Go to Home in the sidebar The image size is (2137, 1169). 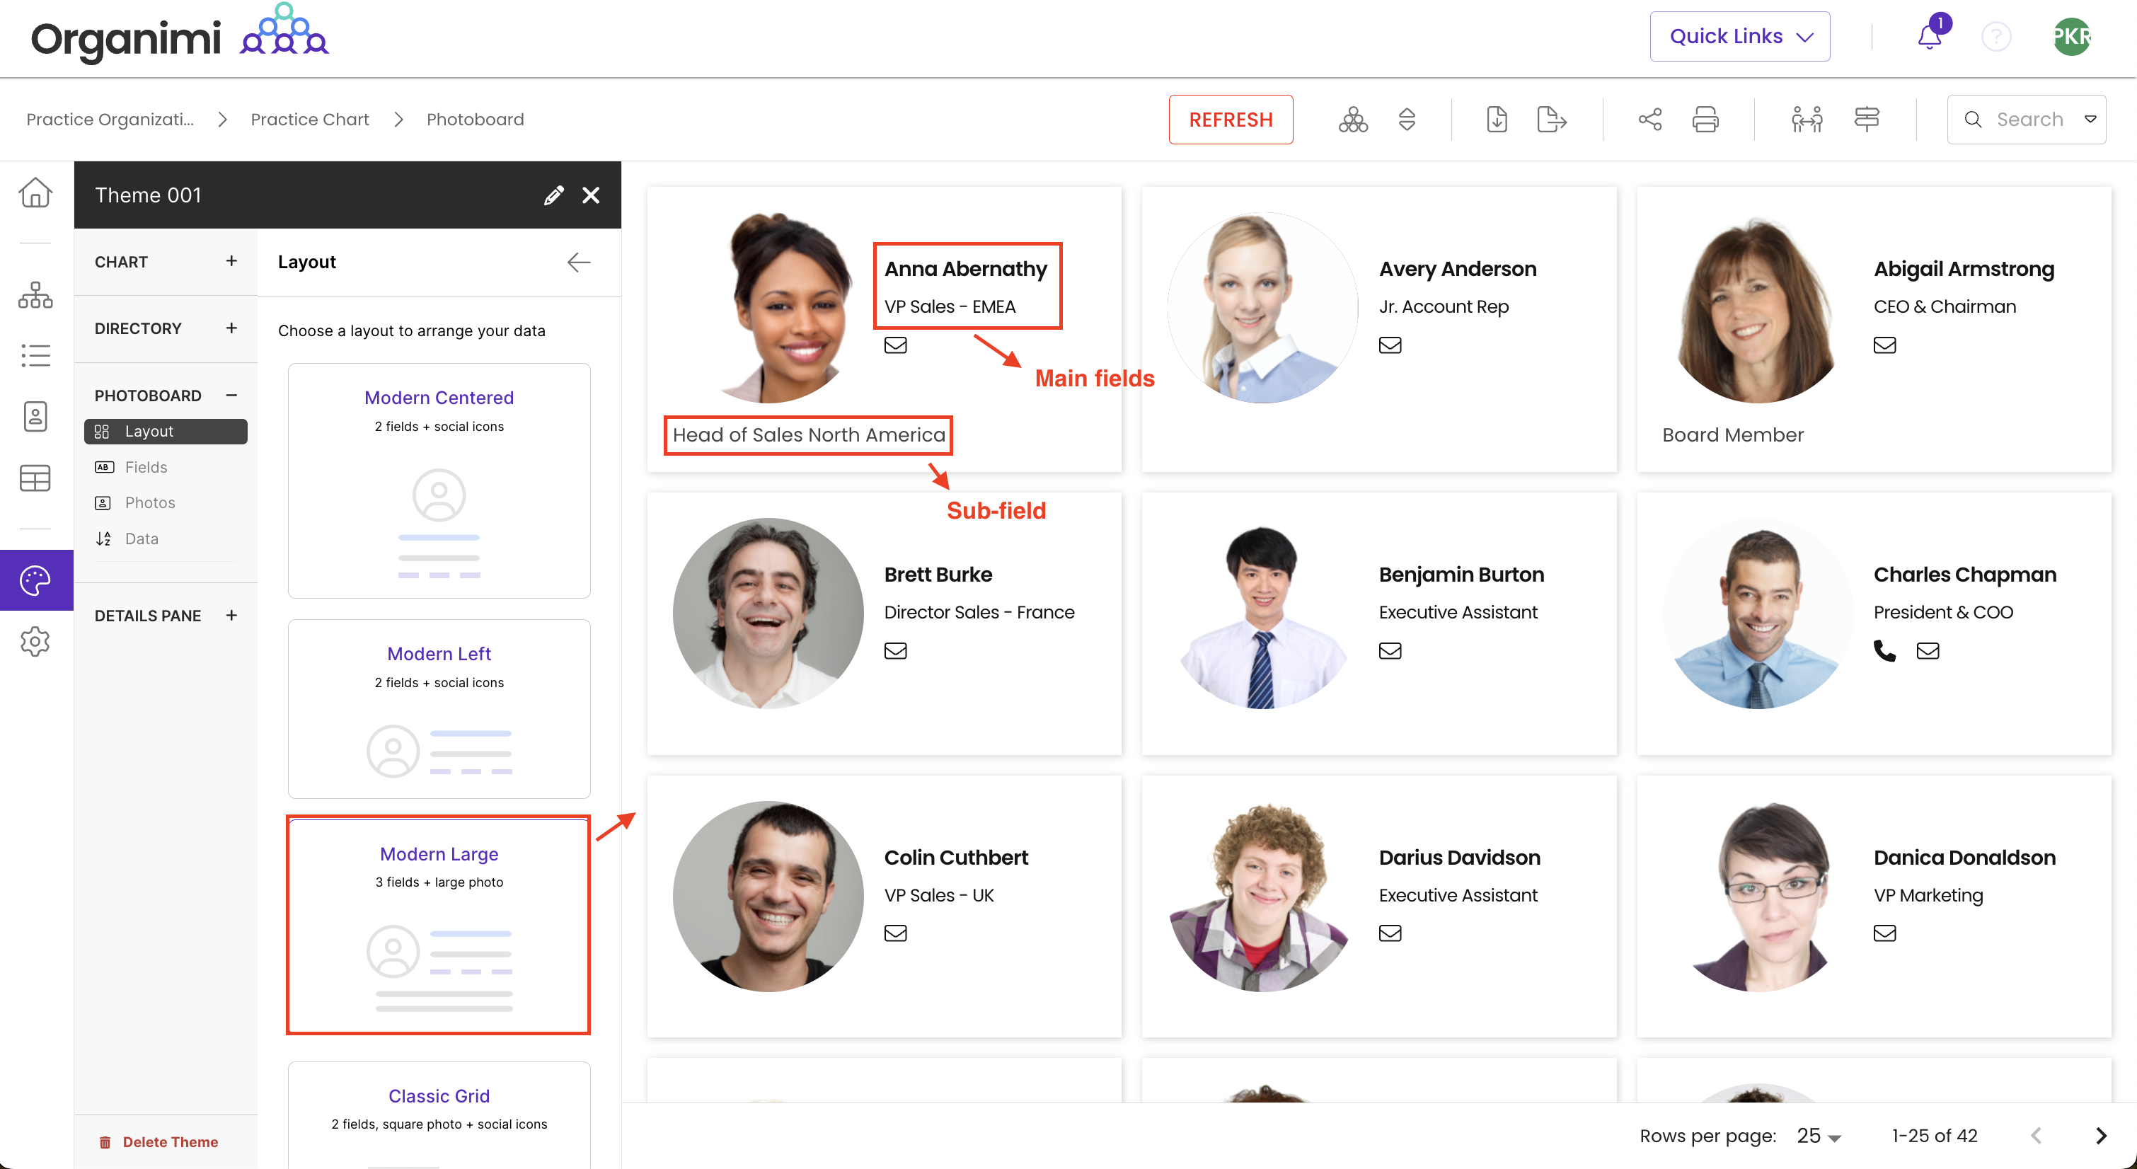click(35, 192)
